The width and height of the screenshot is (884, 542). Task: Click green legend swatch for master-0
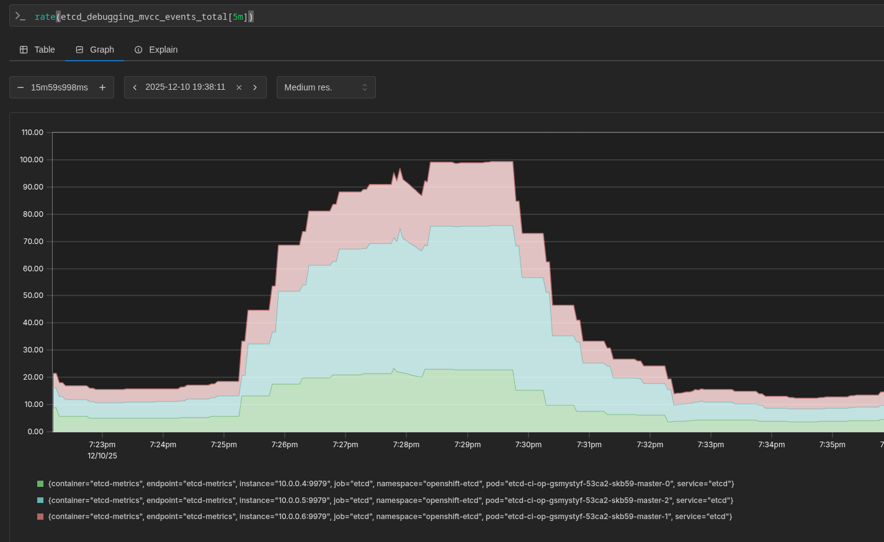point(40,484)
